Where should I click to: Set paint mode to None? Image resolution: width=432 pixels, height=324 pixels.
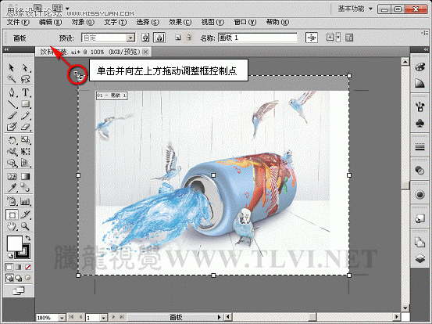click(x=28, y=267)
